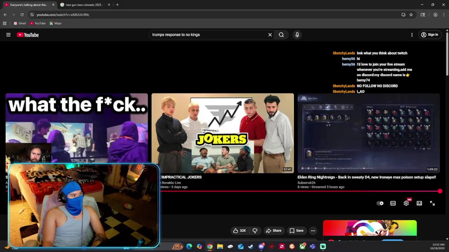Toggle the autoplay switch in the player

pyautogui.click(x=380, y=203)
